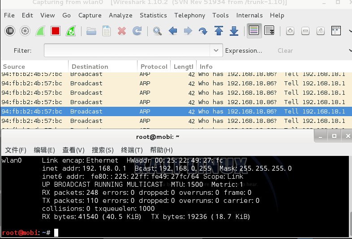The height and width of the screenshot is (239, 352).
Task: Sort packets by Protocol column header
Action: (x=154, y=67)
